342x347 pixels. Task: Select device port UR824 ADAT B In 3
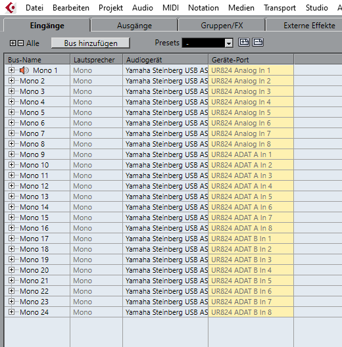click(x=251, y=260)
